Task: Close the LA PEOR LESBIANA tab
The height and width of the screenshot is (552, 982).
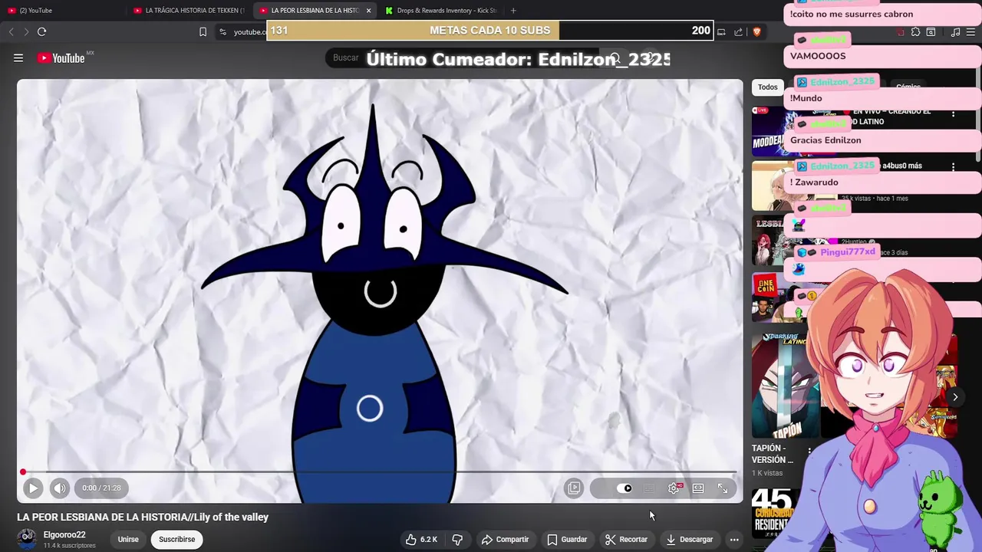Action: point(369,11)
